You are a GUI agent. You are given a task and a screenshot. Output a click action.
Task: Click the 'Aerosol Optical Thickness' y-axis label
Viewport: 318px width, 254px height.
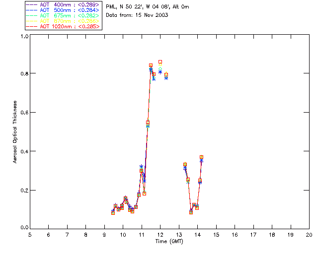(15, 132)
